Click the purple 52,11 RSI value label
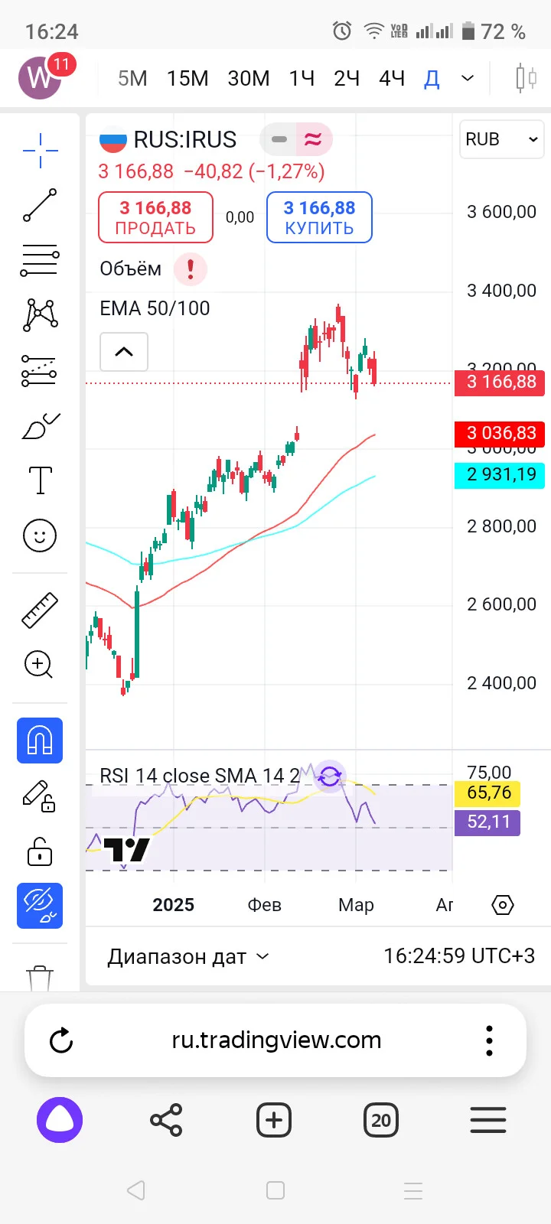Viewport: 551px width, 1224px height. pos(488,822)
